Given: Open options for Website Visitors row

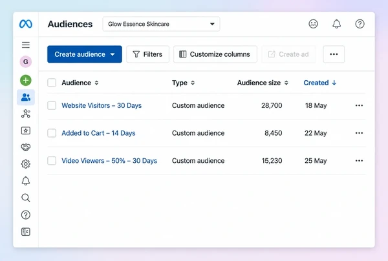Looking at the screenshot, I should coord(359,105).
